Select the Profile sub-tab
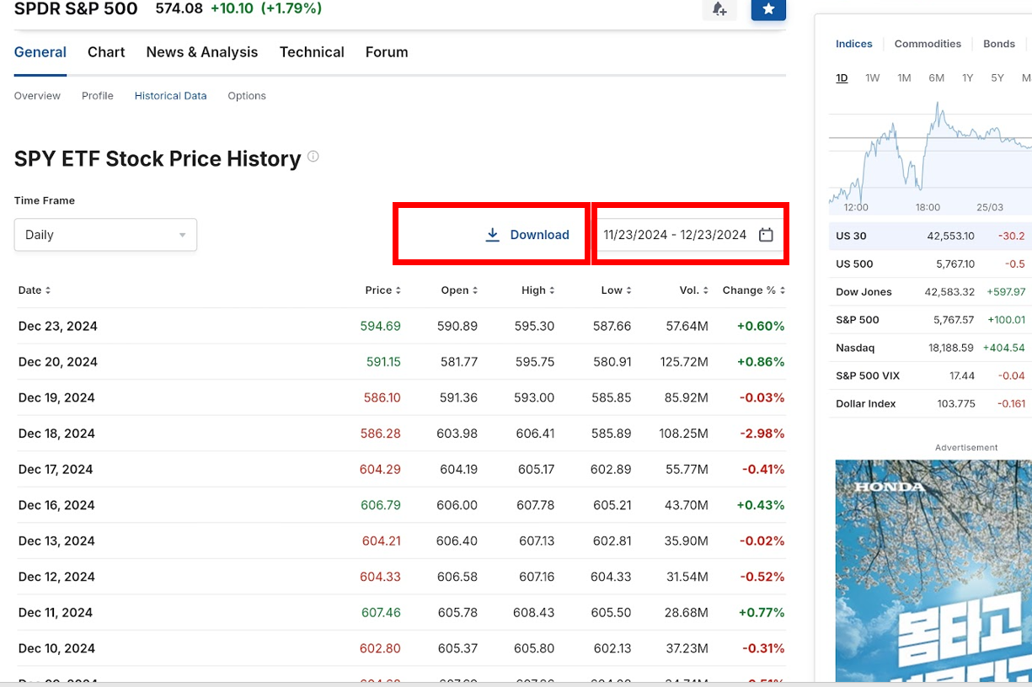Image resolution: width=1032 pixels, height=687 pixels. (x=98, y=96)
